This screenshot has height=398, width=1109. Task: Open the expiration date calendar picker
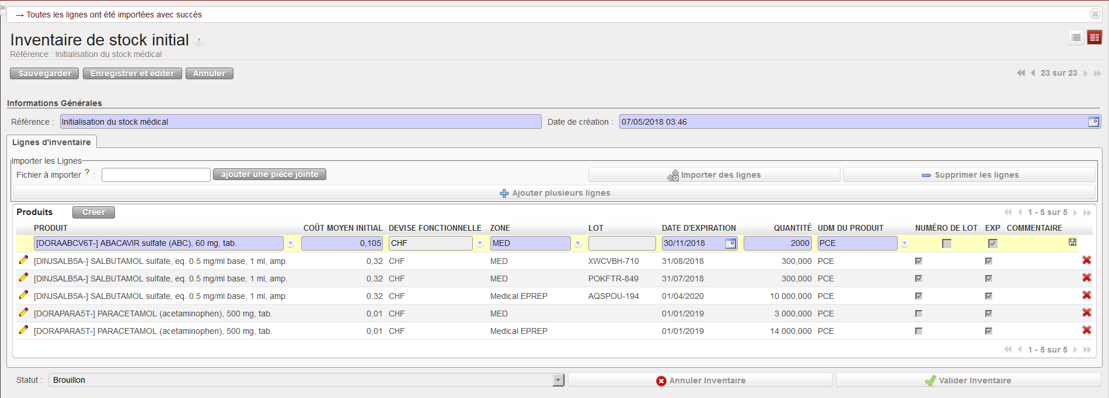pos(730,244)
